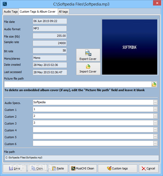Open the Audio Specs. ellipsis button
Image resolution: width=163 pixels, height=176 pixels.
coord(155,102)
